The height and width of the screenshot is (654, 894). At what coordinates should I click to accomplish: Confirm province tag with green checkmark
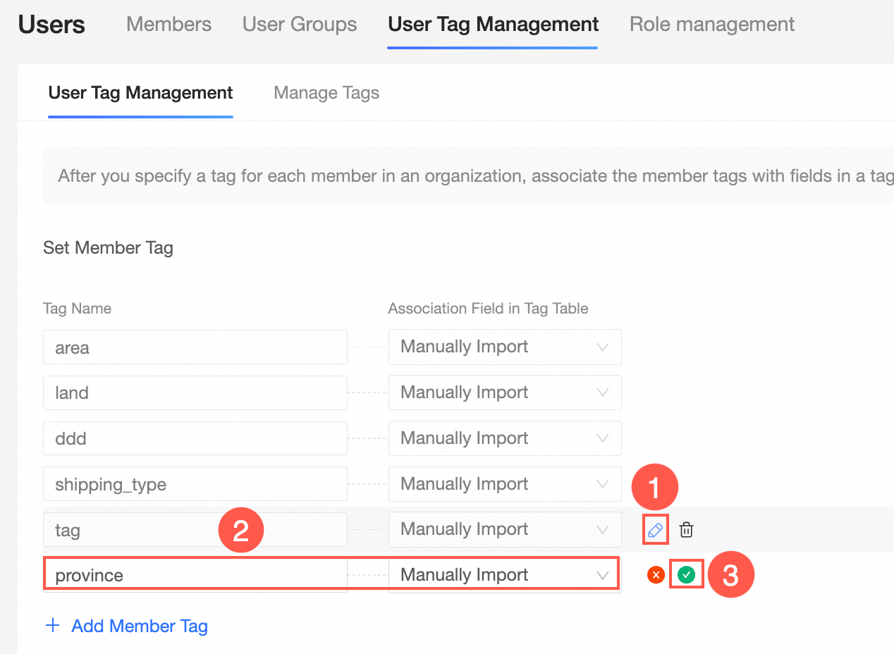[x=686, y=575]
